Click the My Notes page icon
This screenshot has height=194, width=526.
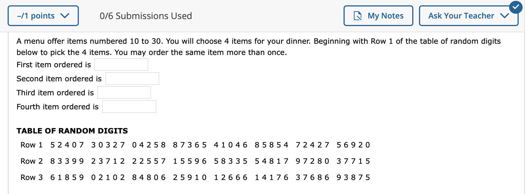click(x=358, y=16)
